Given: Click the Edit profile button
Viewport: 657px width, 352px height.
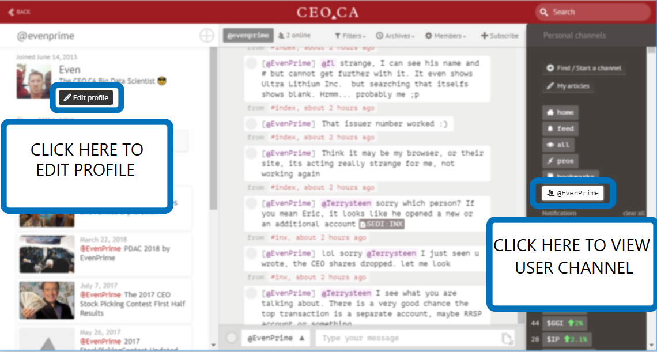Looking at the screenshot, I should coord(86,97).
